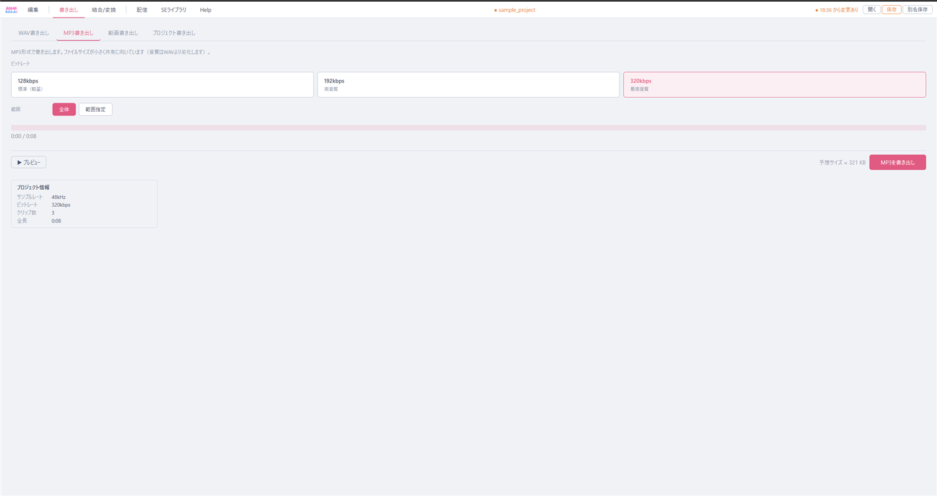This screenshot has height=496, width=937.
Task: Click the 全長 label in project info
Action: tap(22, 221)
